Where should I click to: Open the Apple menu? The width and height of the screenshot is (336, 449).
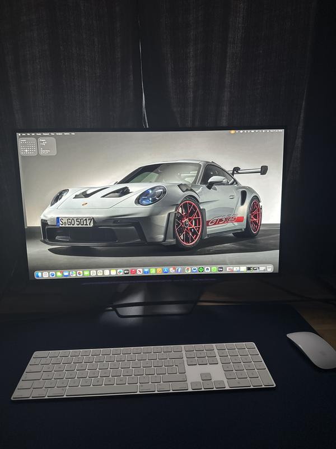(x=20, y=134)
